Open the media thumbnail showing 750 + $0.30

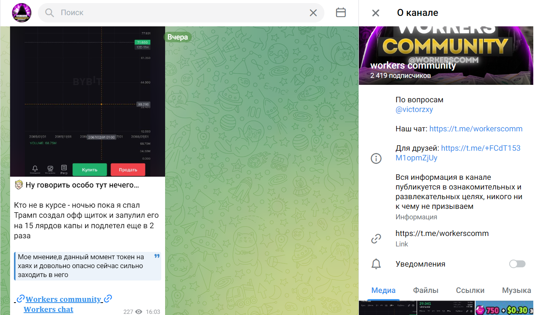click(505, 308)
